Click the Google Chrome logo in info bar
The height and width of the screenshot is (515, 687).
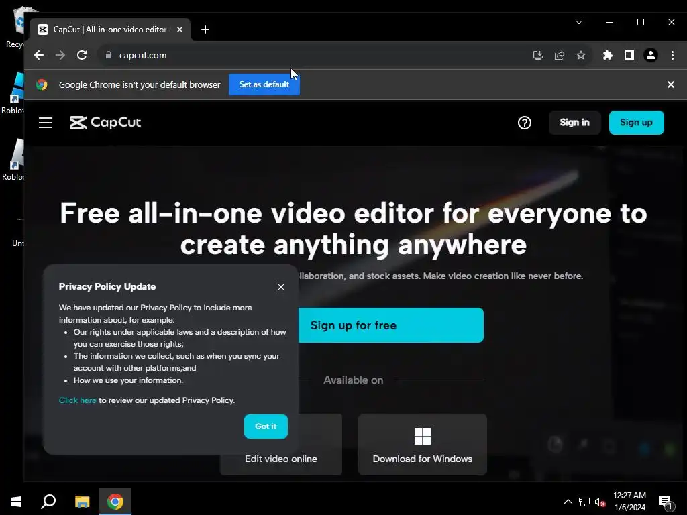tap(42, 84)
